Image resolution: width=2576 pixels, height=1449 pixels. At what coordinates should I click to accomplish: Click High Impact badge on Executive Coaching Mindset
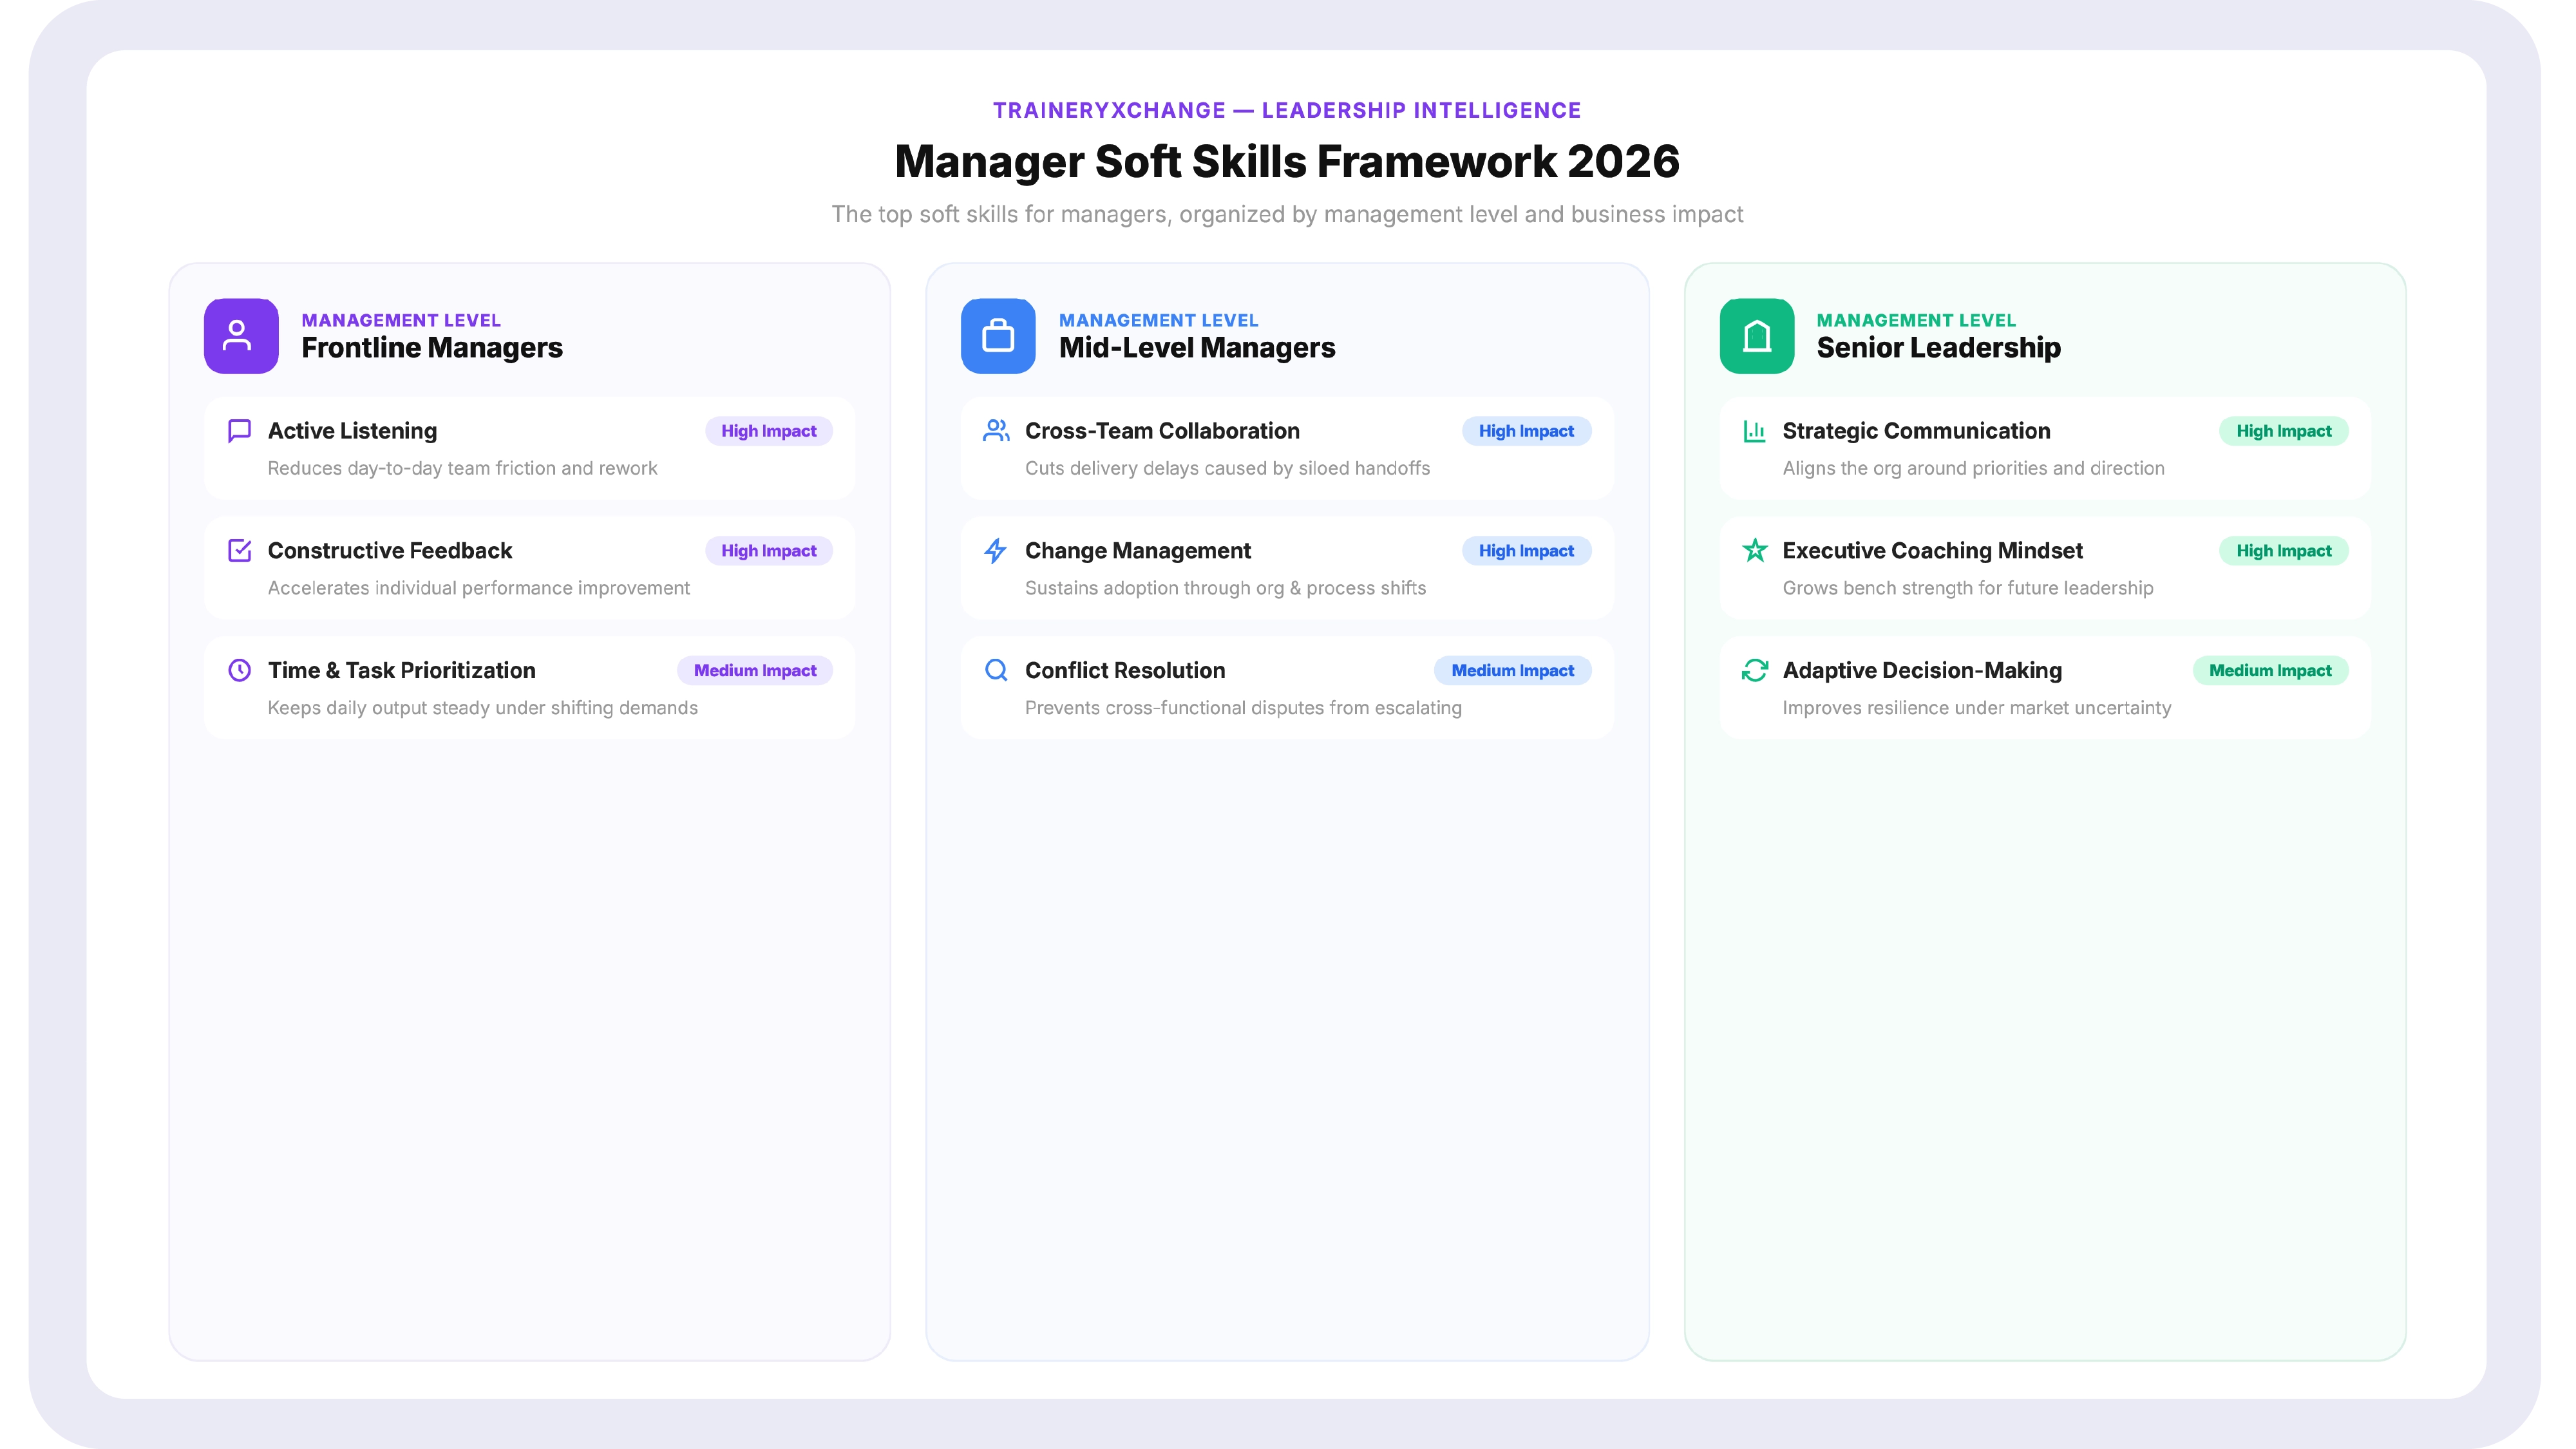pos(2284,551)
